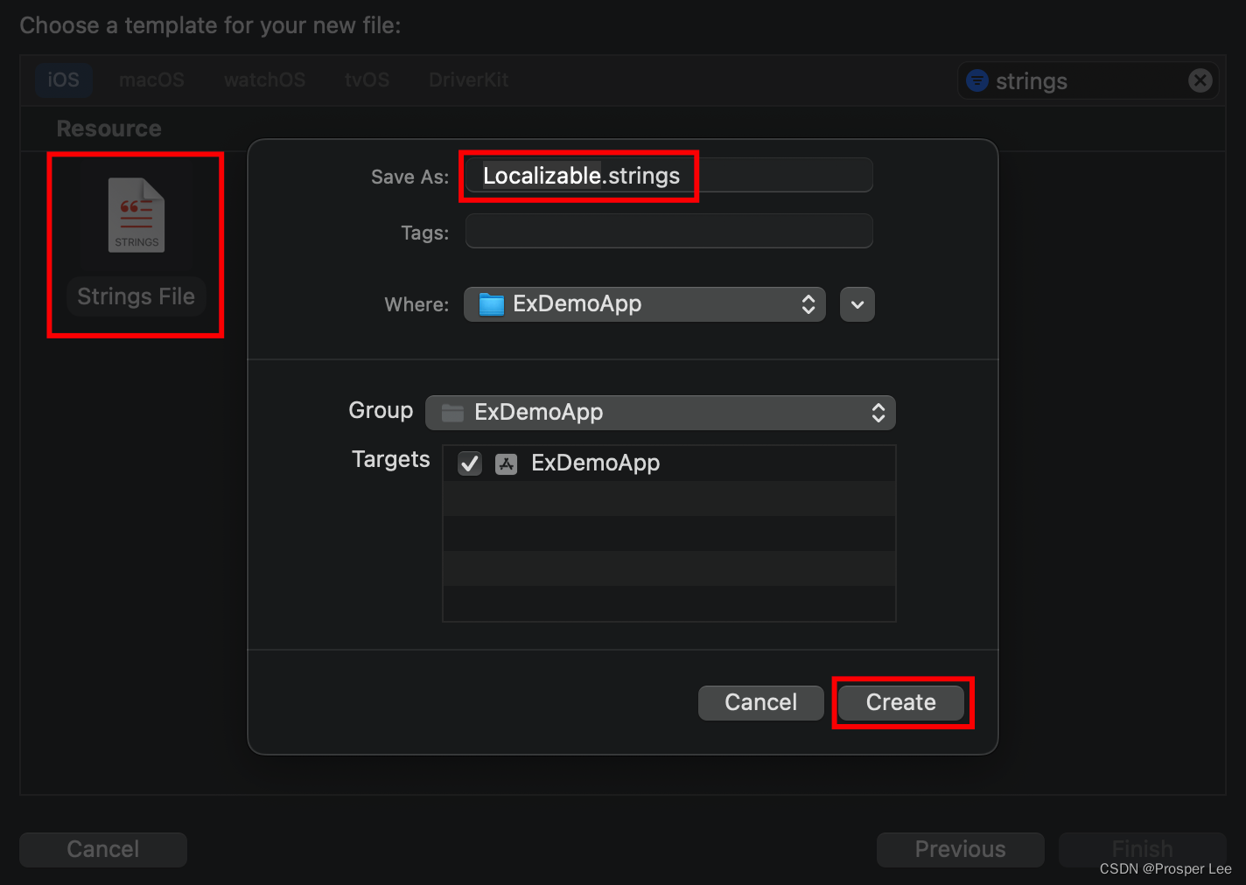
Task: Click Cancel in the template chooser
Action: [103, 849]
